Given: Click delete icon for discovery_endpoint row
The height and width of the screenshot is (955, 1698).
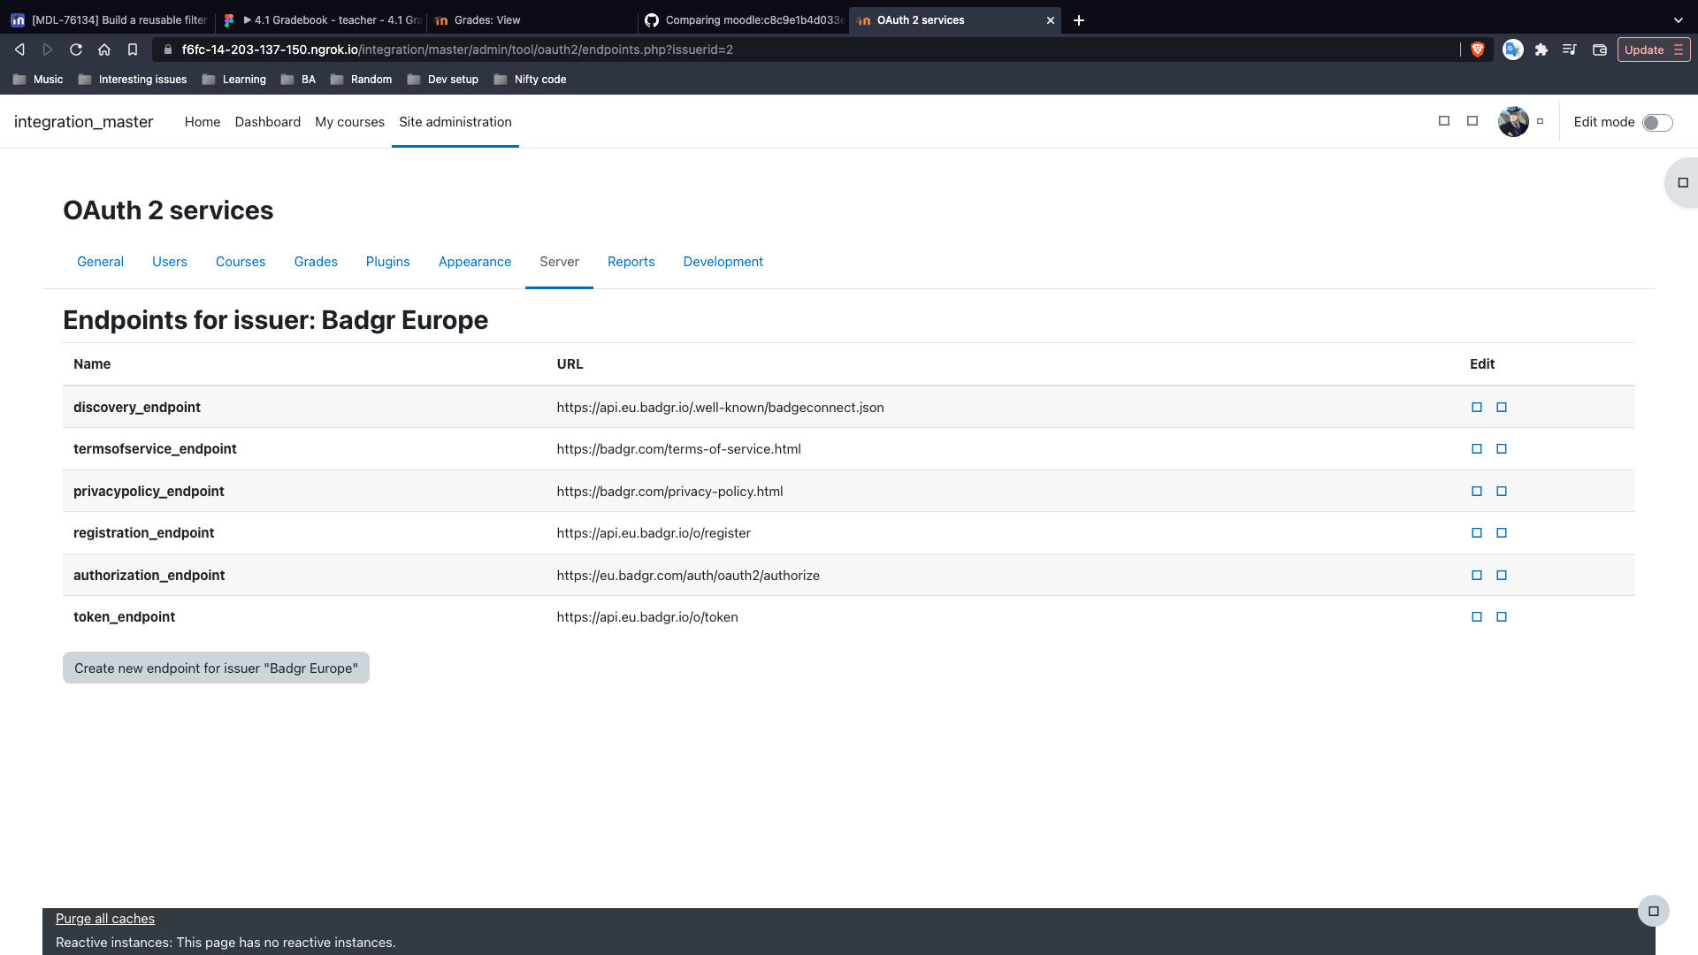Looking at the screenshot, I should pos(1501,408).
